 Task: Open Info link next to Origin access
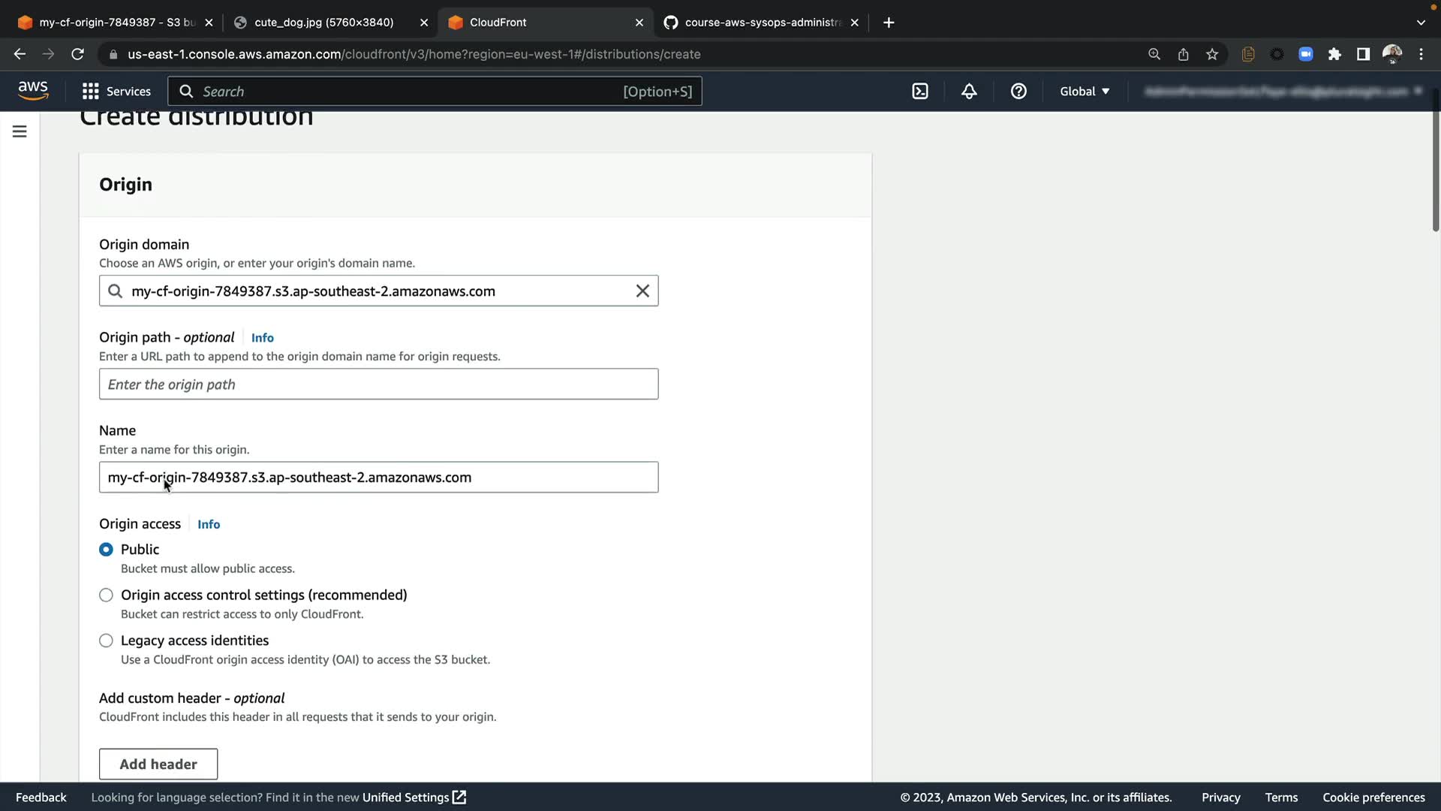point(209,524)
